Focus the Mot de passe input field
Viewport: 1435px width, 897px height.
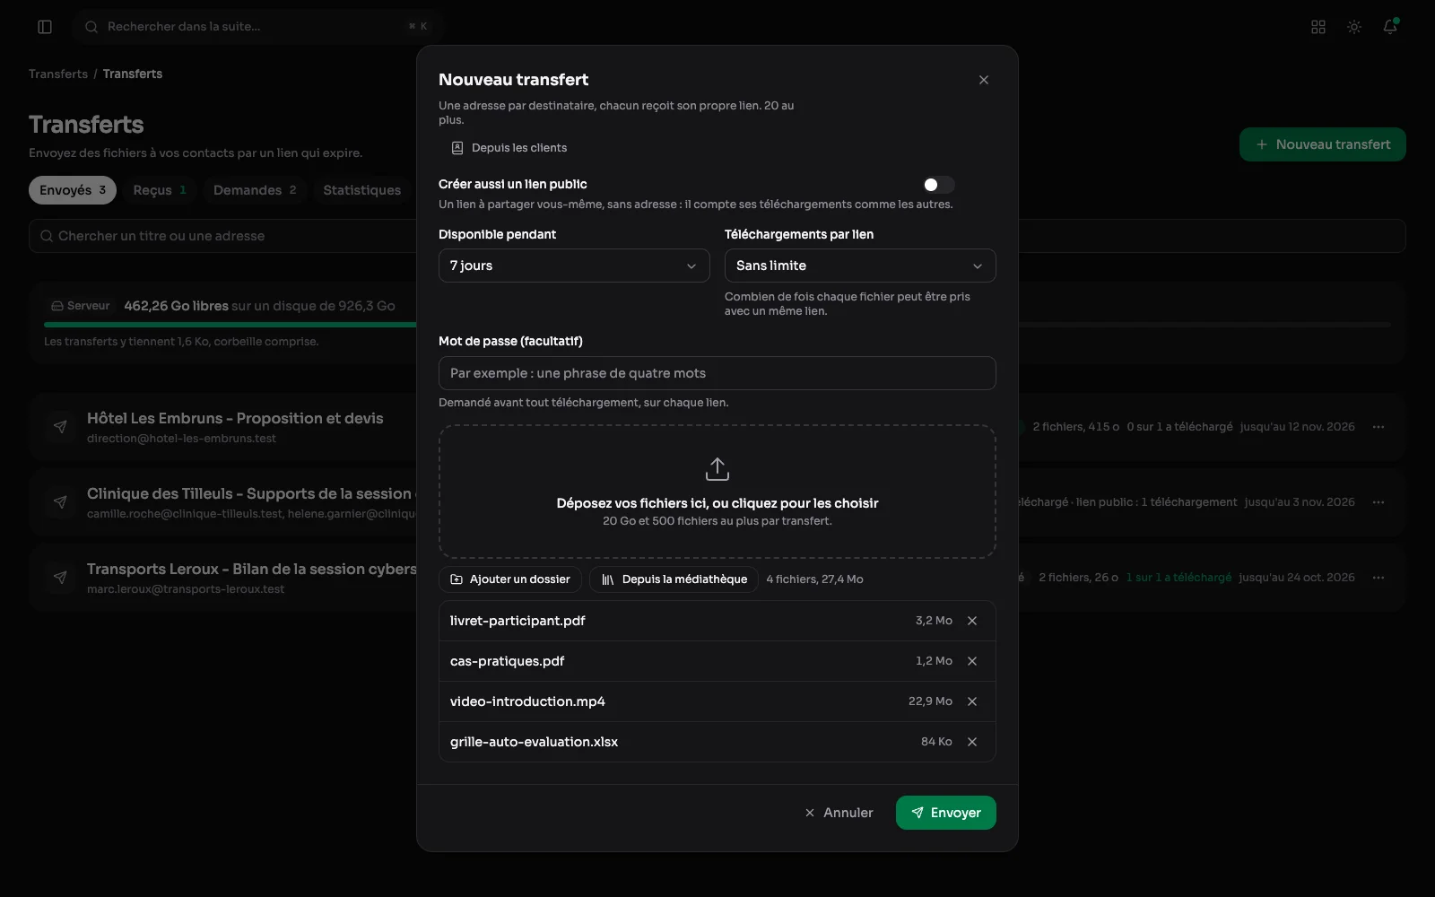coord(717,373)
